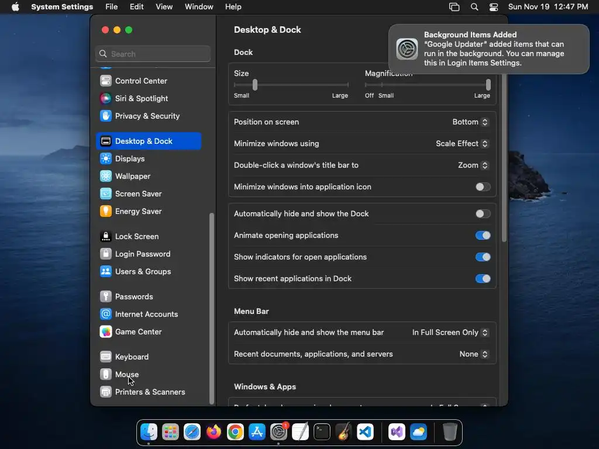Image resolution: width=599 pixels, height=449 pixels.
Task: Launch TextEdit from the Dock
Action: [300, 432]
